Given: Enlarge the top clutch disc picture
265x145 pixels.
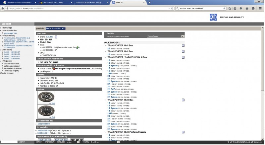Looking at the screenshot, I should click(46, 97).
